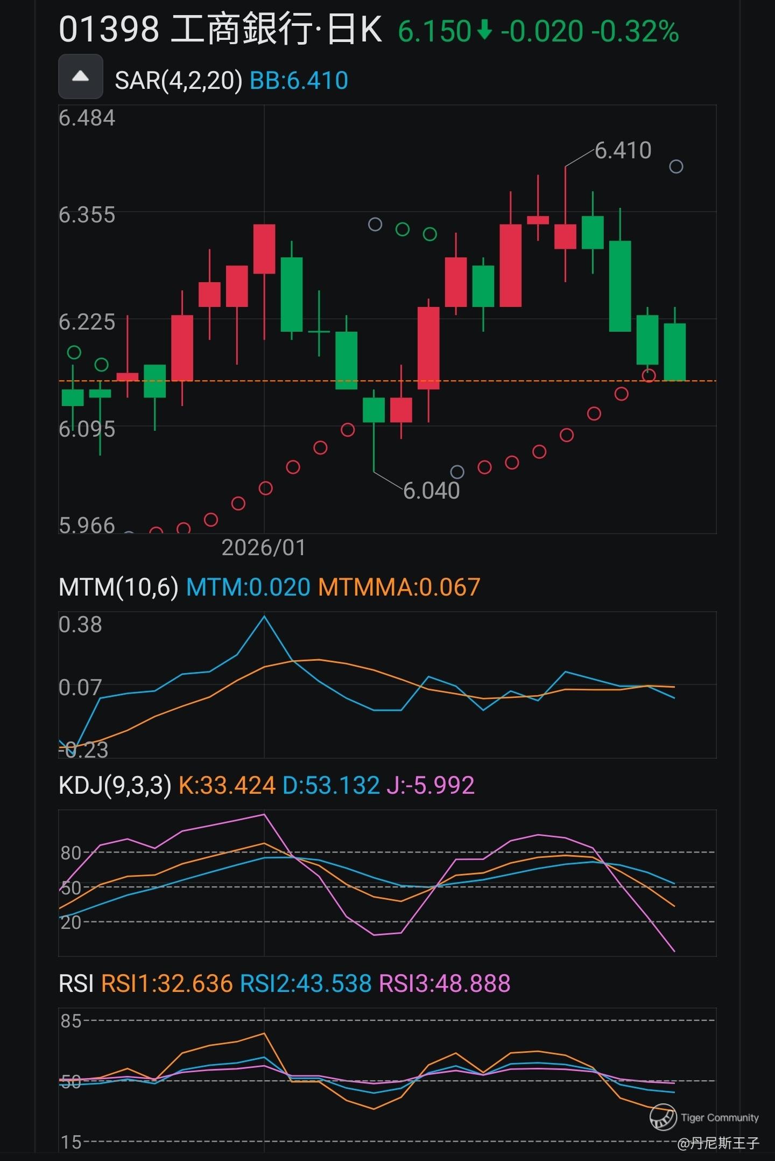Screen dimensions: 775x1161
Task: Collapse the indicator panel with the up-arrow button
Action: [80, 76]
